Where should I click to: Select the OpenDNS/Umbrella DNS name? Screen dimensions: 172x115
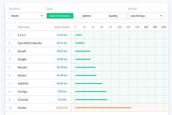pos(30,43)
